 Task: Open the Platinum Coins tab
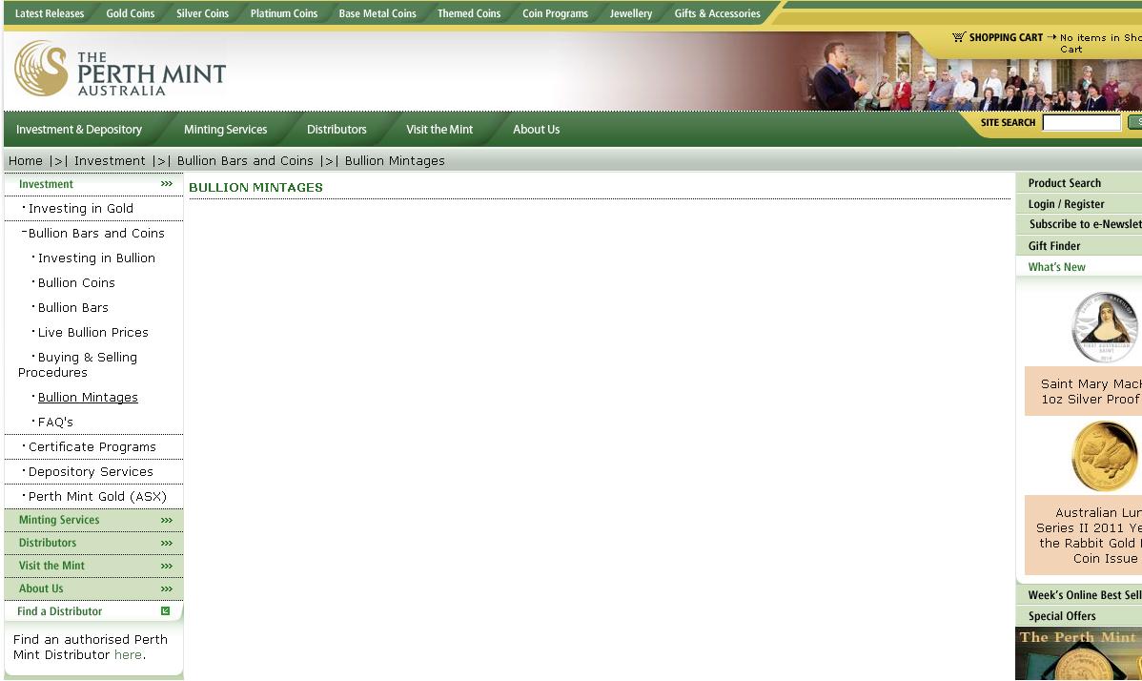284,13
